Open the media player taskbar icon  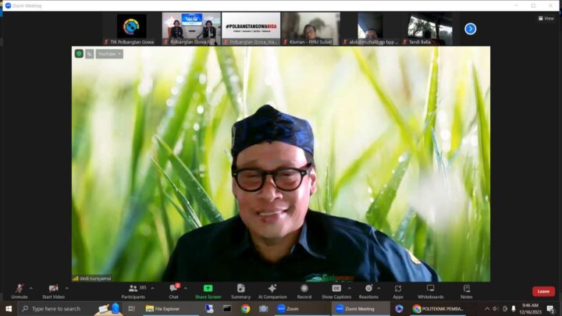tap(399, 308)
